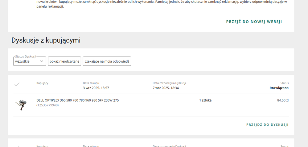The image size is (308, 147).
Task: Click the 'Kupujący' label in first discussion
Action: (42, 83)
